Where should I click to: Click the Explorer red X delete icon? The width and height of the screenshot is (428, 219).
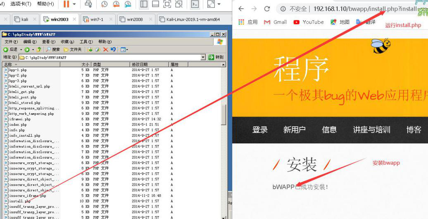click(105, 50)
